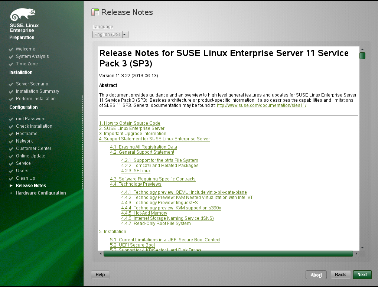
Task: Open link 5. Installation
Action: [x=113, y=232]
